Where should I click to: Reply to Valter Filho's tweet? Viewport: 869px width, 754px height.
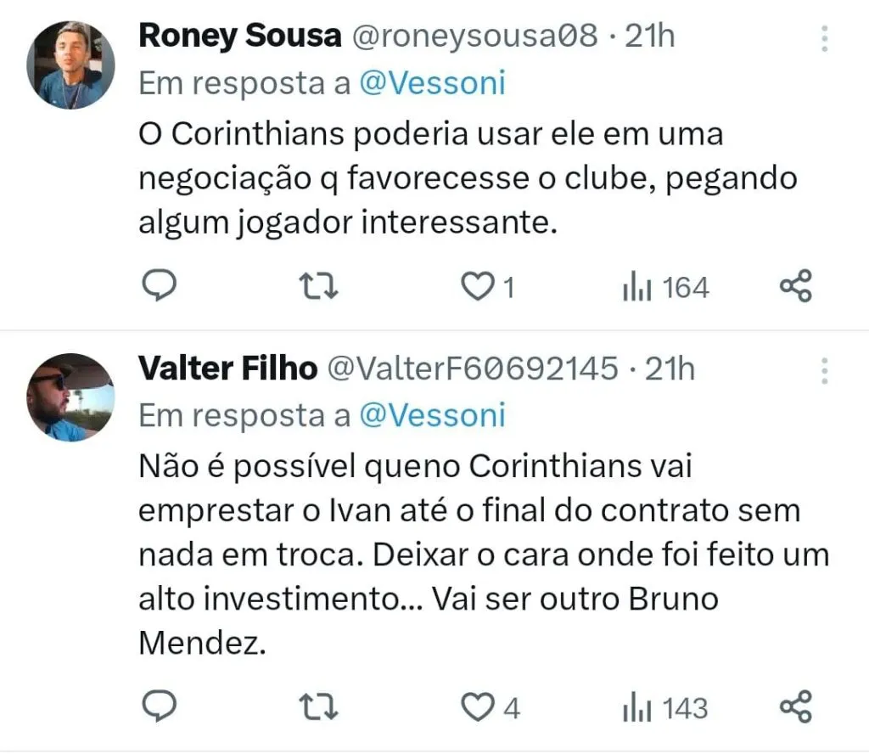click(157, 706)
